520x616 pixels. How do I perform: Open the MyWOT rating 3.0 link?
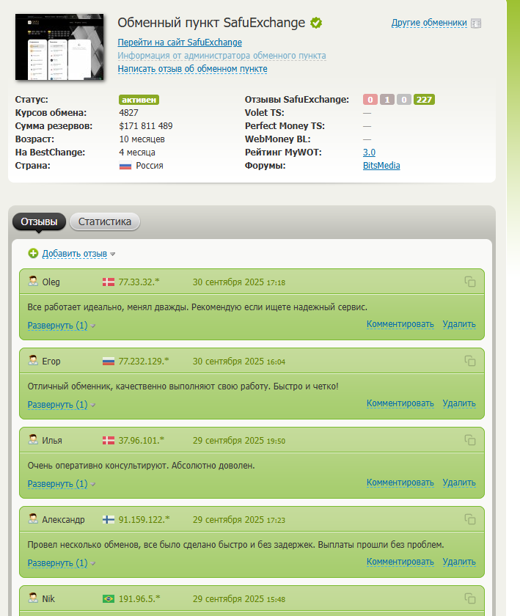click(369, 153)
